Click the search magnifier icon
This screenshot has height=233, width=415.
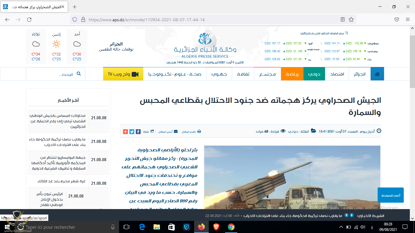79,74
